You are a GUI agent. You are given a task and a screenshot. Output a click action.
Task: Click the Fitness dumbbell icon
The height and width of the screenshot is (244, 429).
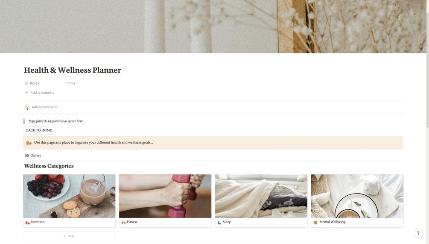(x=123, y=223)
